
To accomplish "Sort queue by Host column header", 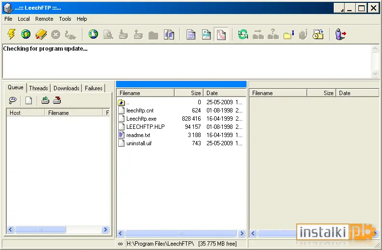I will (x=26, y=113).
